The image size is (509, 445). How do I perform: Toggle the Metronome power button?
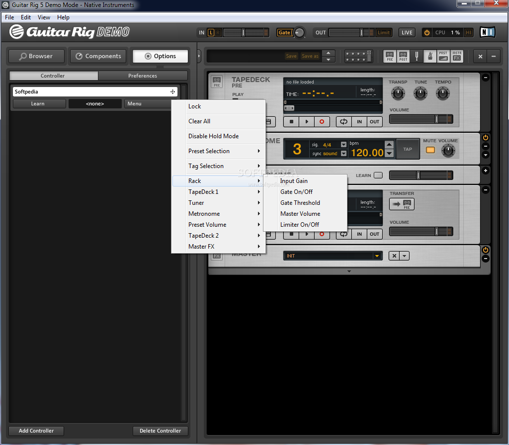point(485,137)
